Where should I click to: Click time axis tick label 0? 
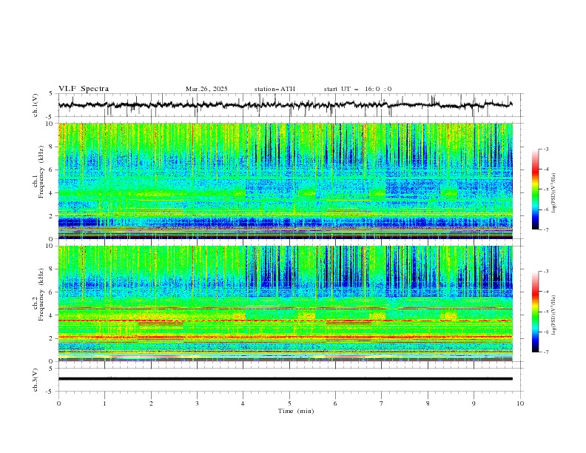click(x=58, y=403)
